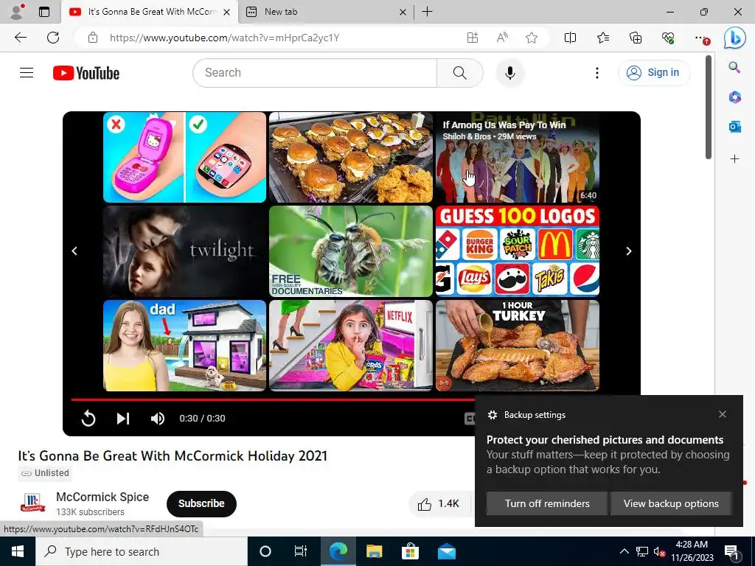The height and width of the screenshot is (566, 755).
Task: Open Windows Start menu
Action: [18, 551]
